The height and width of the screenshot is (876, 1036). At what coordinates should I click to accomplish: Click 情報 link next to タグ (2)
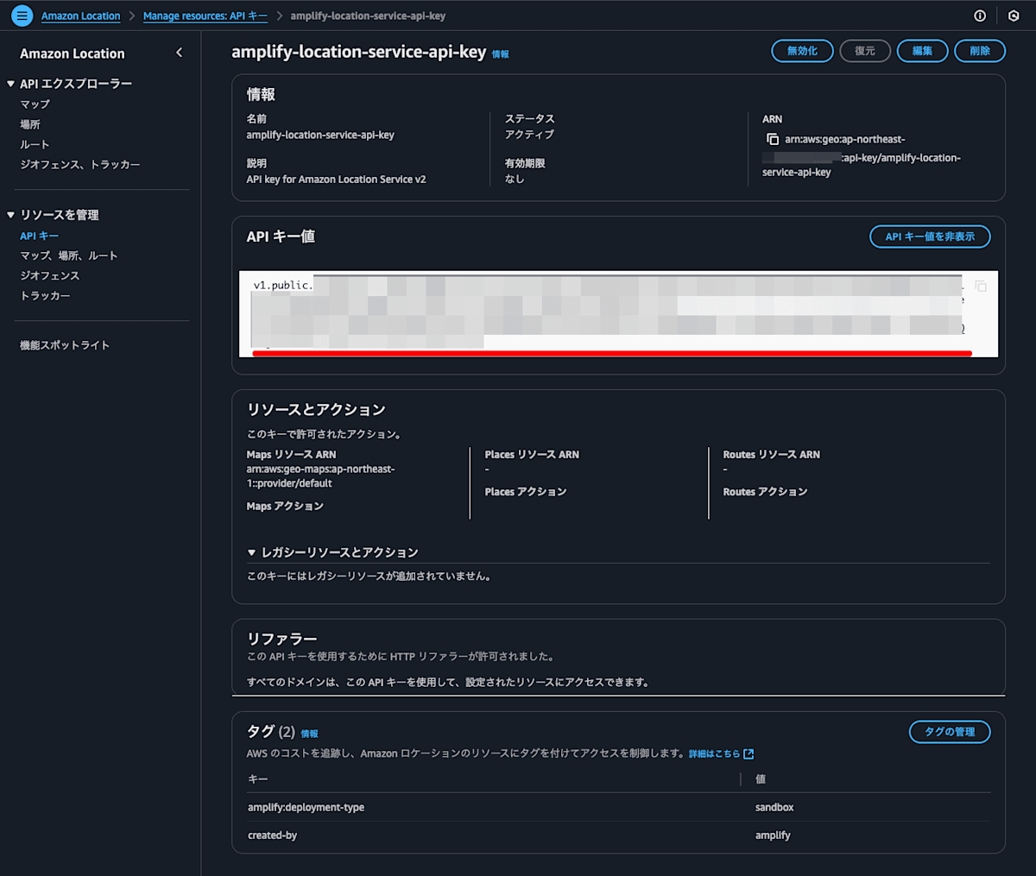pyautogui.click(x=310, y=734)
